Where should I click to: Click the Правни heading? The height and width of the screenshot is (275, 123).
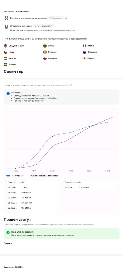point(8,243)
